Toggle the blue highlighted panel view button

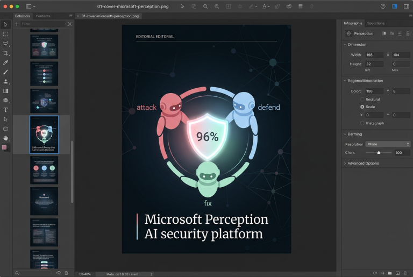coord(394,6)
